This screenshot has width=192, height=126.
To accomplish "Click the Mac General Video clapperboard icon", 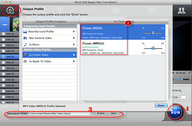I will [25, 38].
